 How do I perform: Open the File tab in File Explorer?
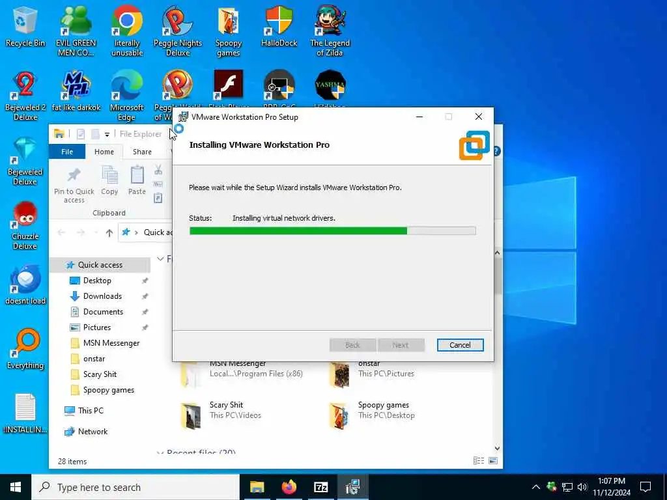click(67, 152)
